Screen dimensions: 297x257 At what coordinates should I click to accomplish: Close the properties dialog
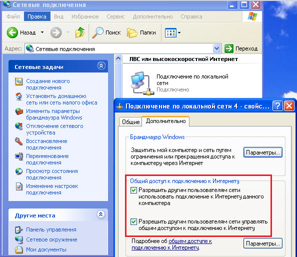(x=289, y=105)
